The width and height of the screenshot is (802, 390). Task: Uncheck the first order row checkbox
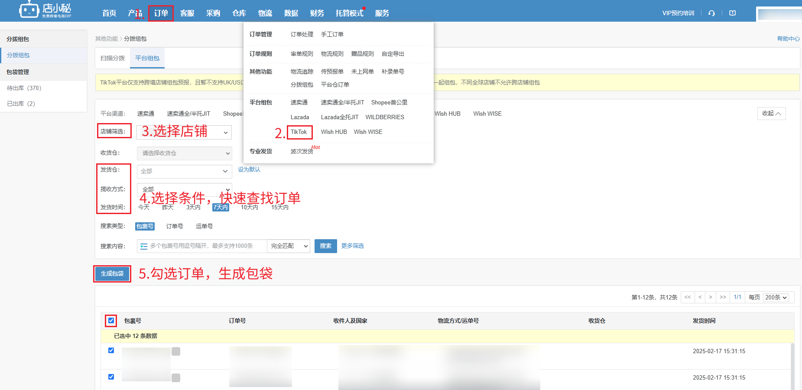click(x=111, y=351)
